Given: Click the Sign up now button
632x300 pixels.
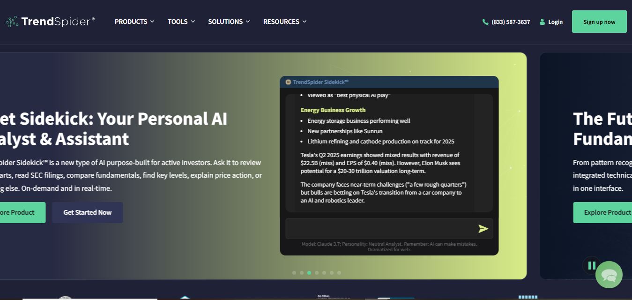Looking at the screenshot, I should pyautogui.click(x=599, y=22).
